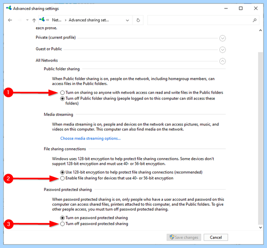267x248 pixels.
Task: Click 'File sharing connections' heading text
Action: click(65, 149)
